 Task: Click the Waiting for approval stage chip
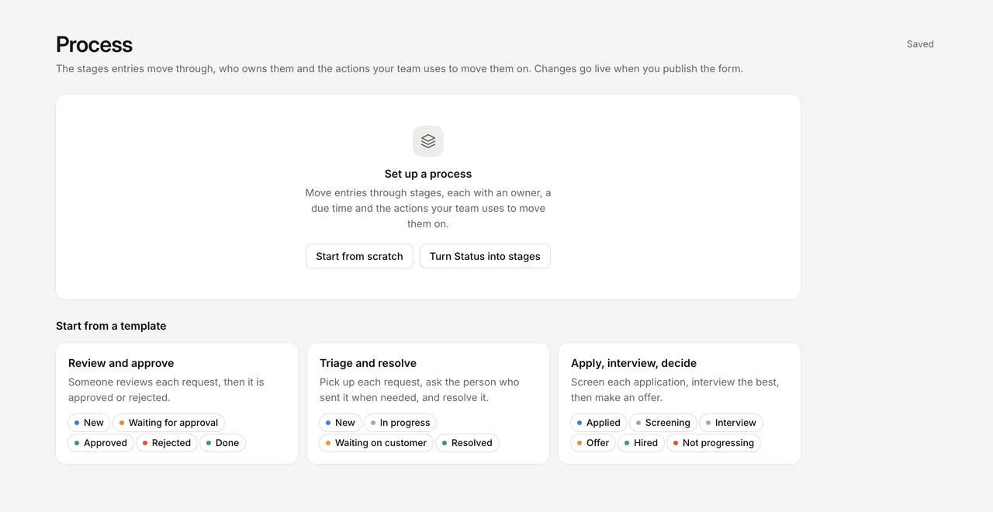pos(168,423)
